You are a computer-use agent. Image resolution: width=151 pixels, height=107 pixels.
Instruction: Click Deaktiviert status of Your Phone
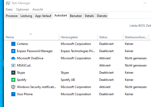106,94
